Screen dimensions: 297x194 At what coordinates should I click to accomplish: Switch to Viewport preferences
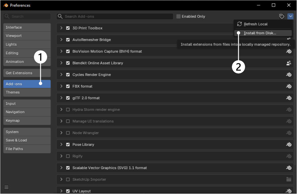[27, 36]
